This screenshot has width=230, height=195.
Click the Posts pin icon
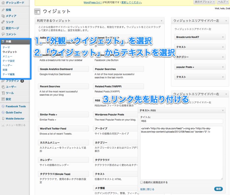coord(3,10)
